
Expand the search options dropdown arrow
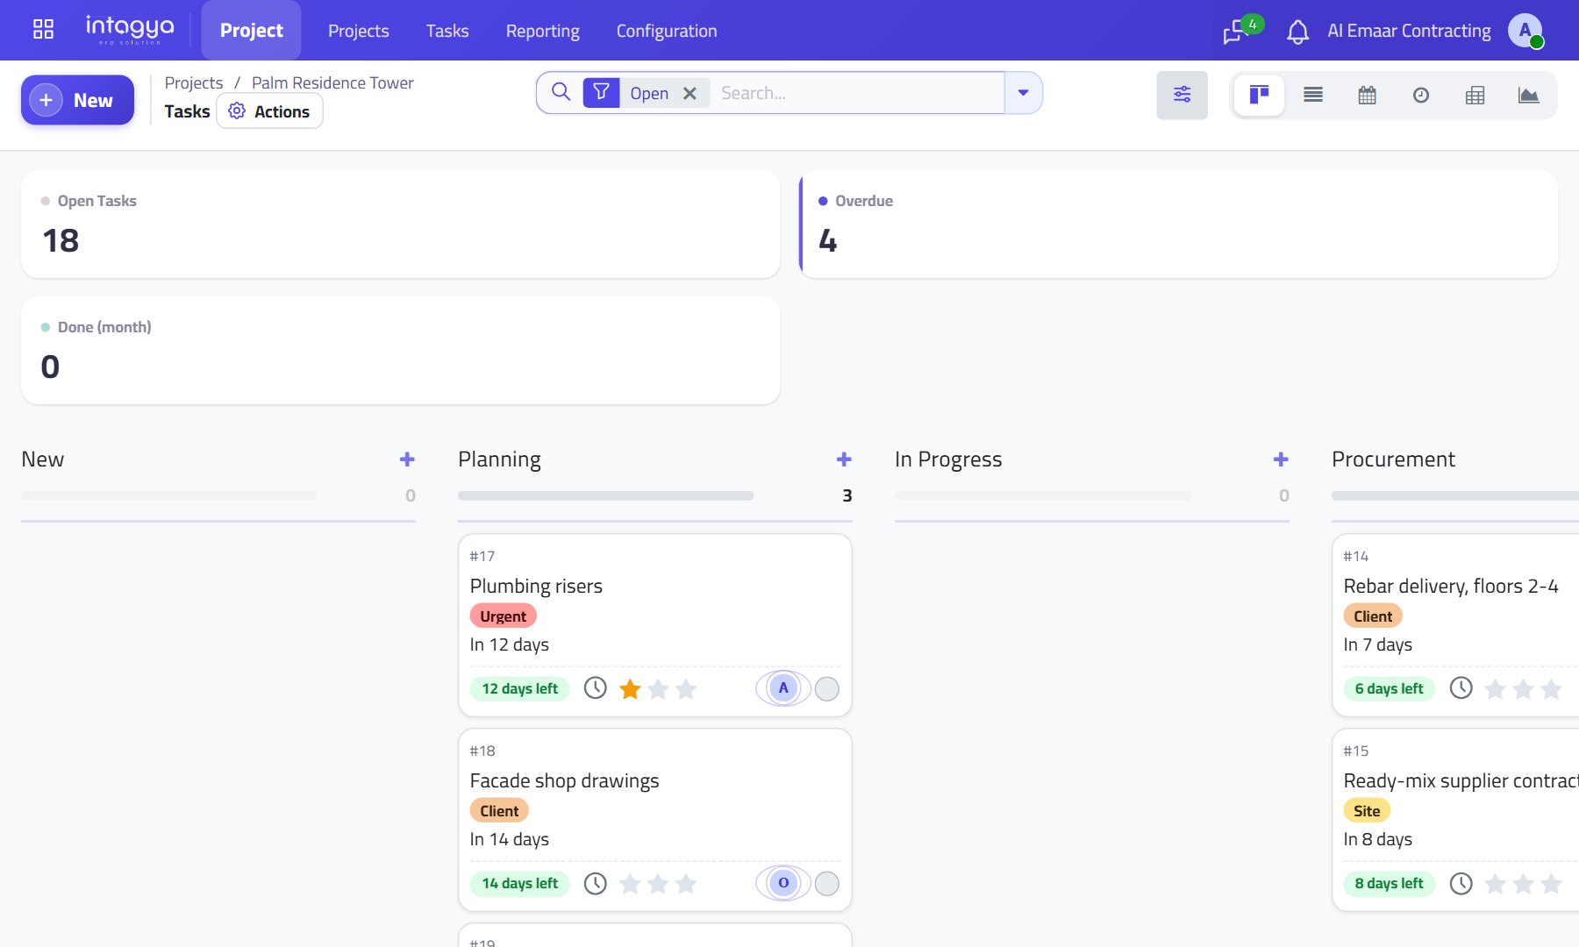[x=1023, y=93]
